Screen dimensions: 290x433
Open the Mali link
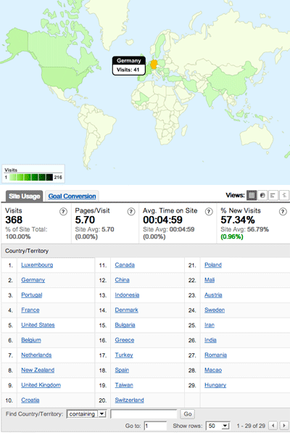point(210,280)
